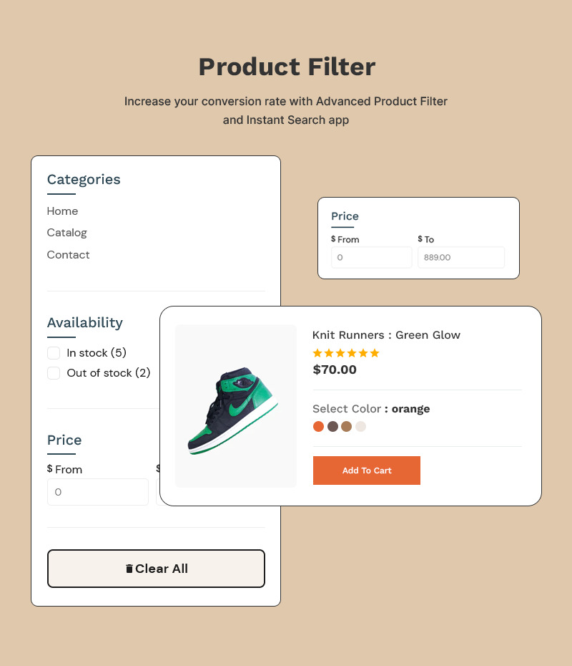Select the white color swatch
This screenshot has width=572, height=666.
tap(361, 426)
